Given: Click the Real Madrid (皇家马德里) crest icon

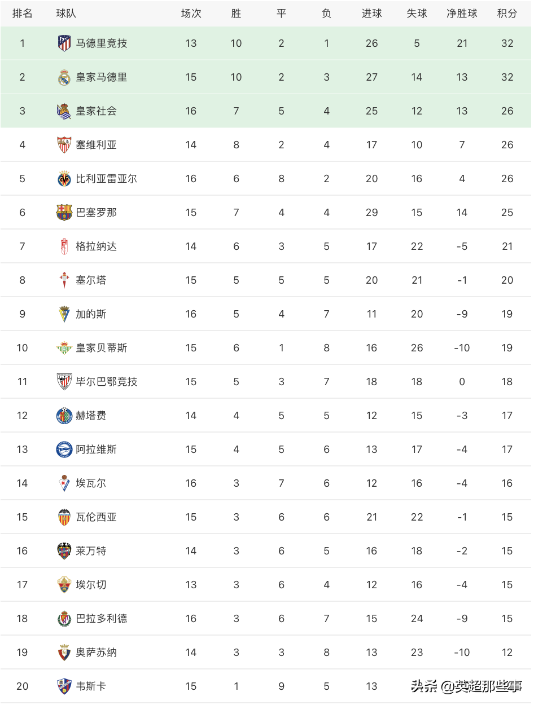Looking at the screenshot, I should pyautogui.click(x=64, y=77).
